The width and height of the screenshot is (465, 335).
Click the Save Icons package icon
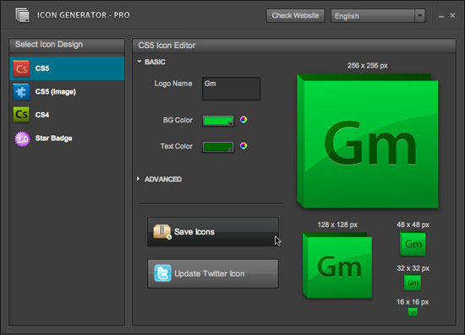coord(162,232)
